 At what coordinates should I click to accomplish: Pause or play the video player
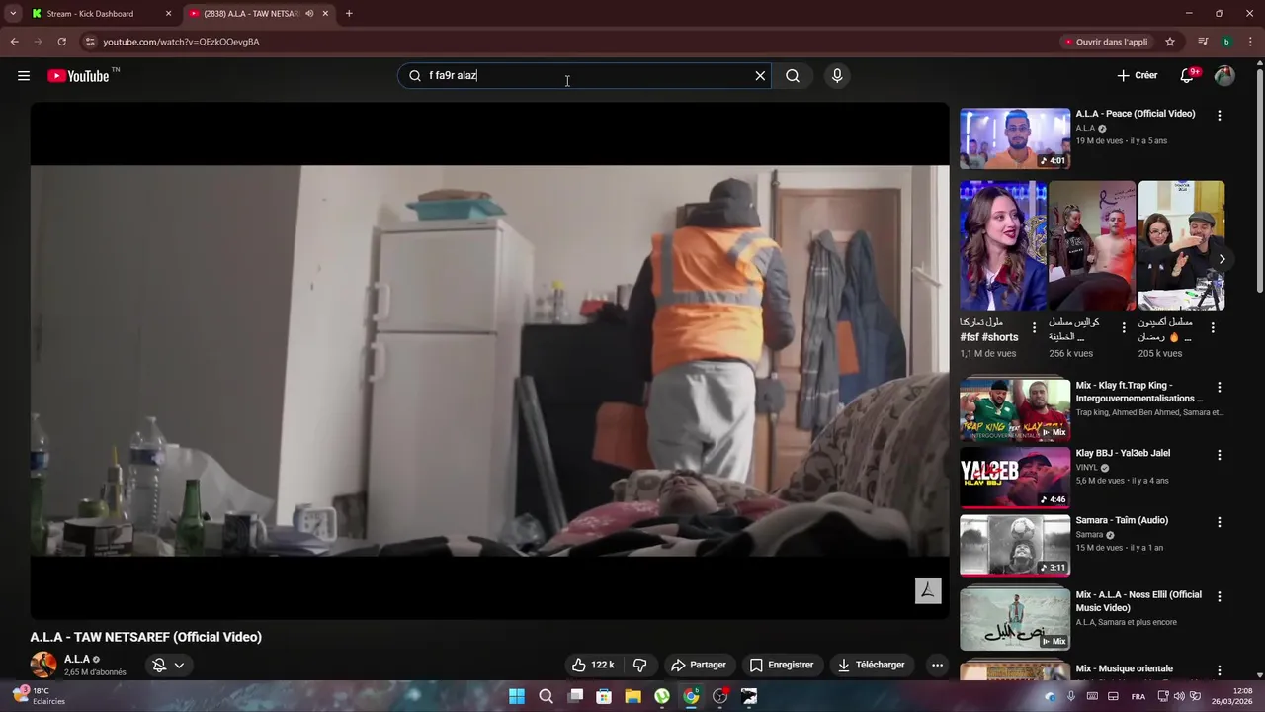coord(489,361)
